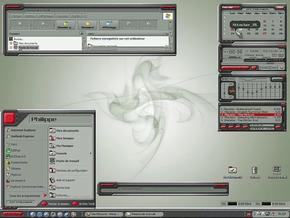The width and height of the screenshot is (290, 218).
Task: Expand Tous les programmes submenu
Action: click(x=25, y=195)
